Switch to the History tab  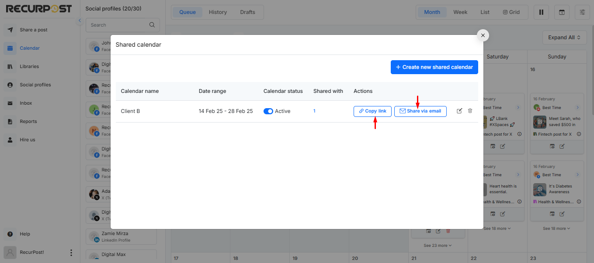218,12
